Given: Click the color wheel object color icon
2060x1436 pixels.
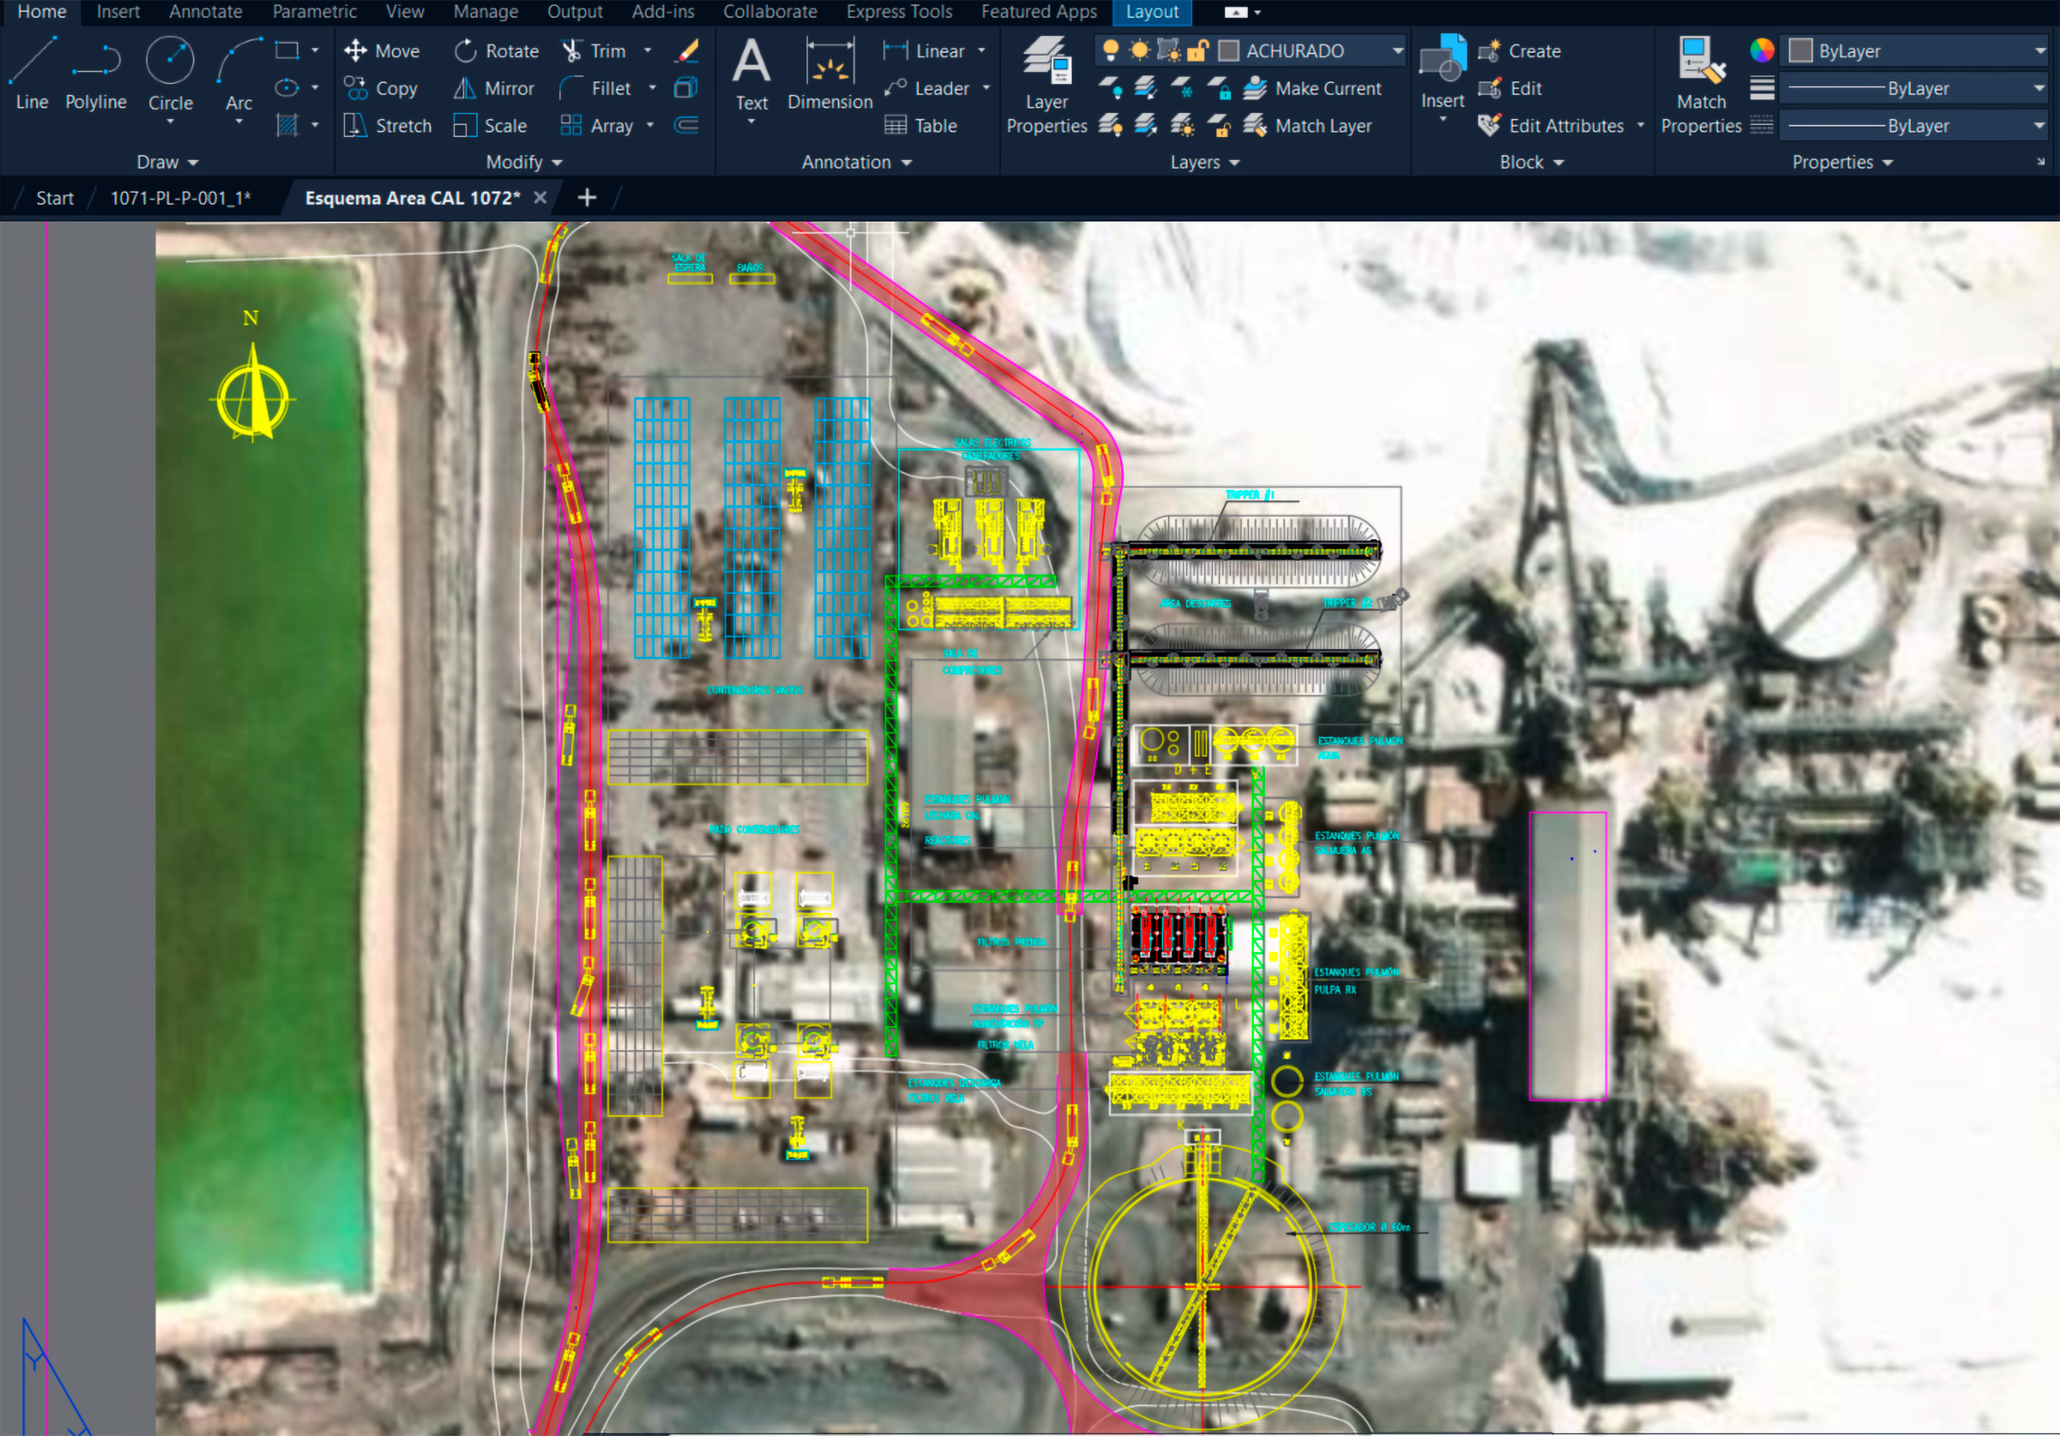Looking at the screenshot, I should pyautogui.click(x=1762, y=50).
